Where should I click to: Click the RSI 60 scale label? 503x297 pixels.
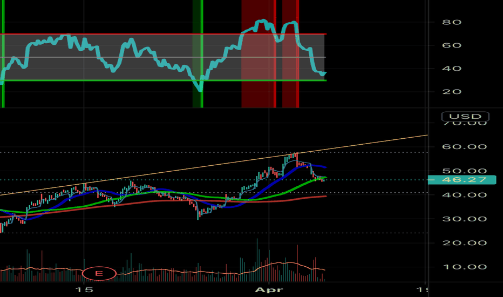pyautogui.click(x=452, y=45)
